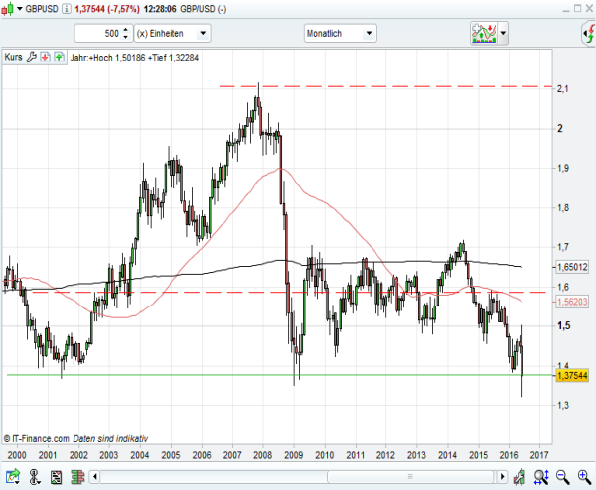Click the 1,7 price axis label

pyautogui.click(x=562, y=247)
